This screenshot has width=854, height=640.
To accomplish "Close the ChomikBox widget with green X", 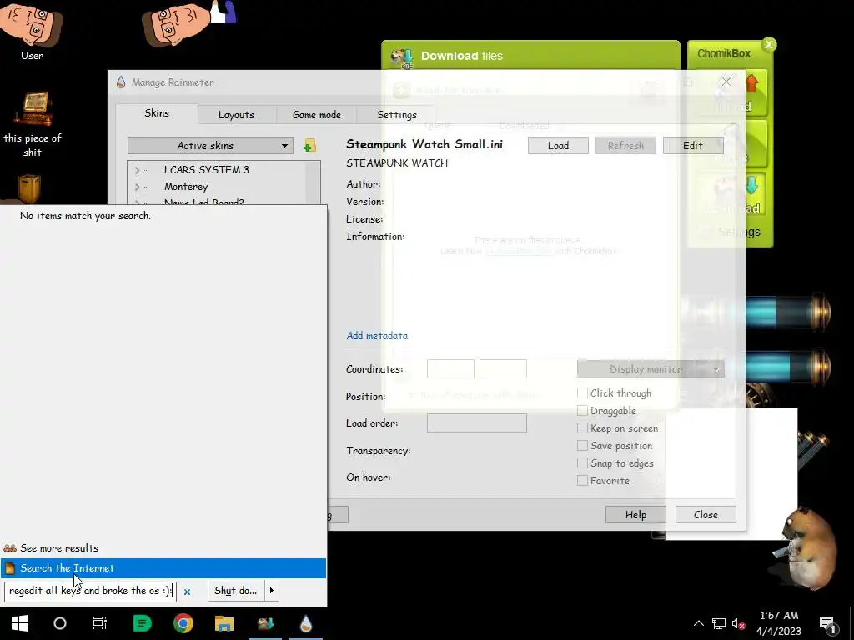I will click(x=768, y=45).
